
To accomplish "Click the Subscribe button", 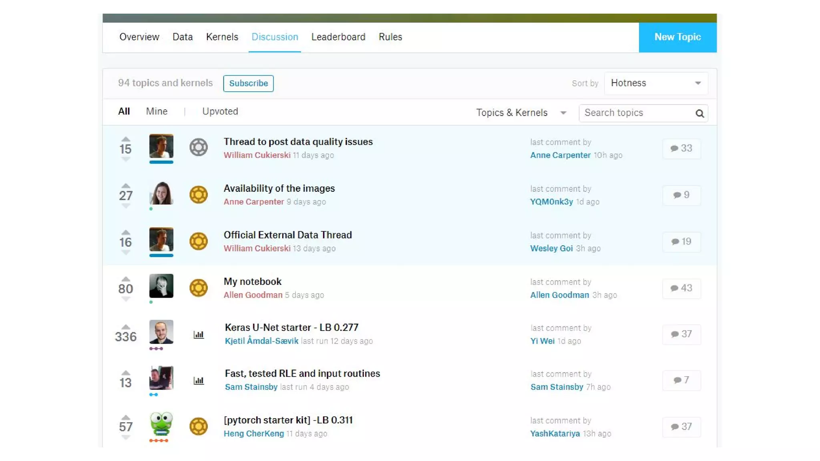I will click(248, 83).
